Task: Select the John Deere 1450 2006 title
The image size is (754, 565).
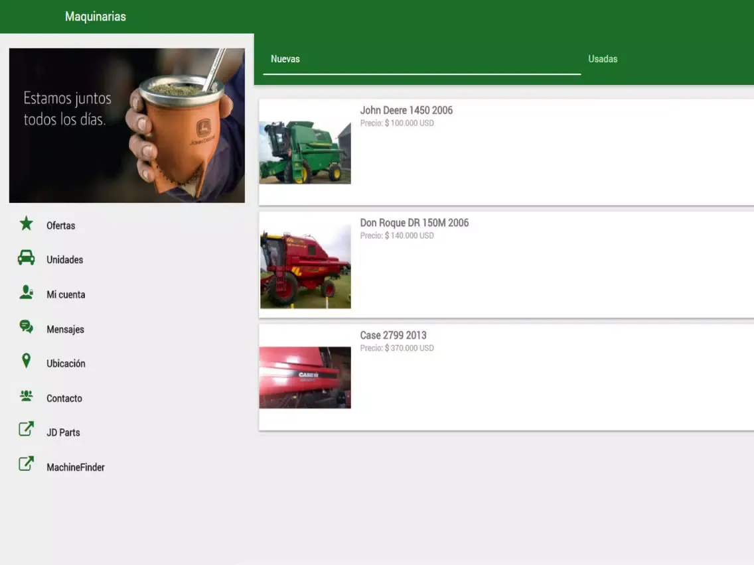Action: tap(406, 111)
